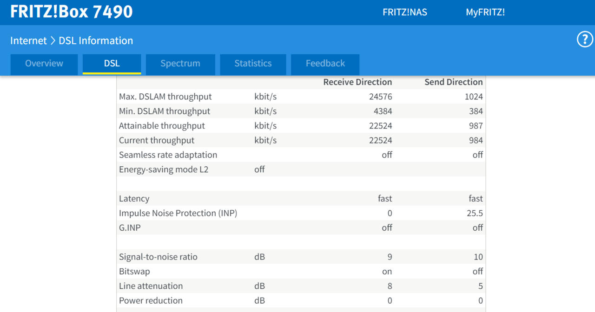Click the Impulse Noise Protection (INP) label
This screenshot has height=312, width=595.
click(x=178, y=213)
